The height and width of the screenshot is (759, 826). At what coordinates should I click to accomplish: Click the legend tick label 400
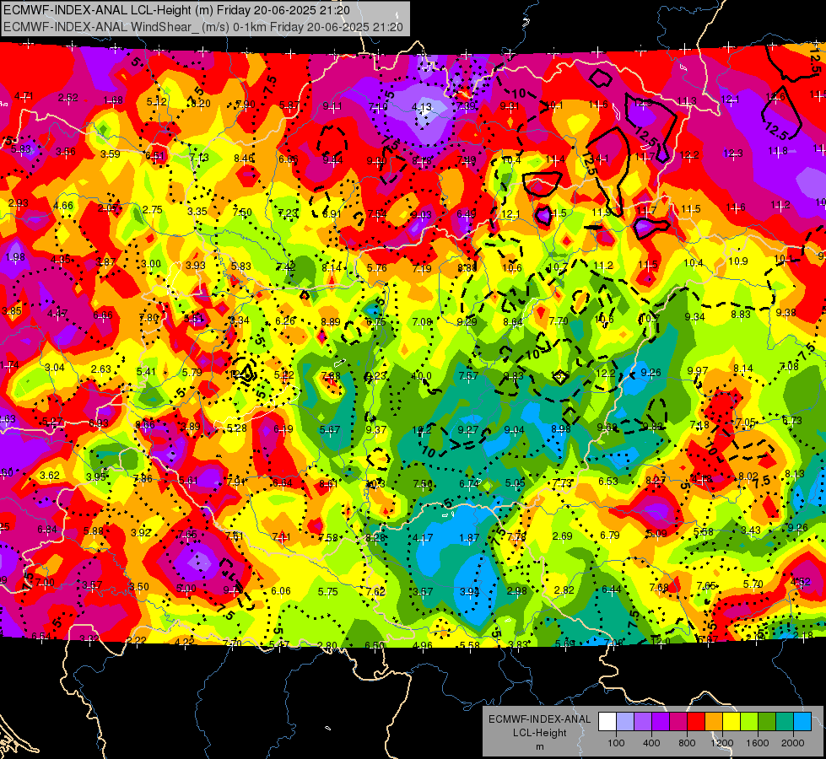tap(651, 743)
